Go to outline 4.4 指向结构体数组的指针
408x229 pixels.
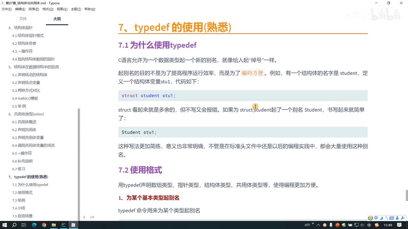(x=33, y=59)
